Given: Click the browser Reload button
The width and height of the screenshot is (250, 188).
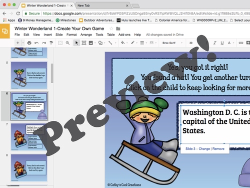Looking at the screenshot, I should (18, 14).
